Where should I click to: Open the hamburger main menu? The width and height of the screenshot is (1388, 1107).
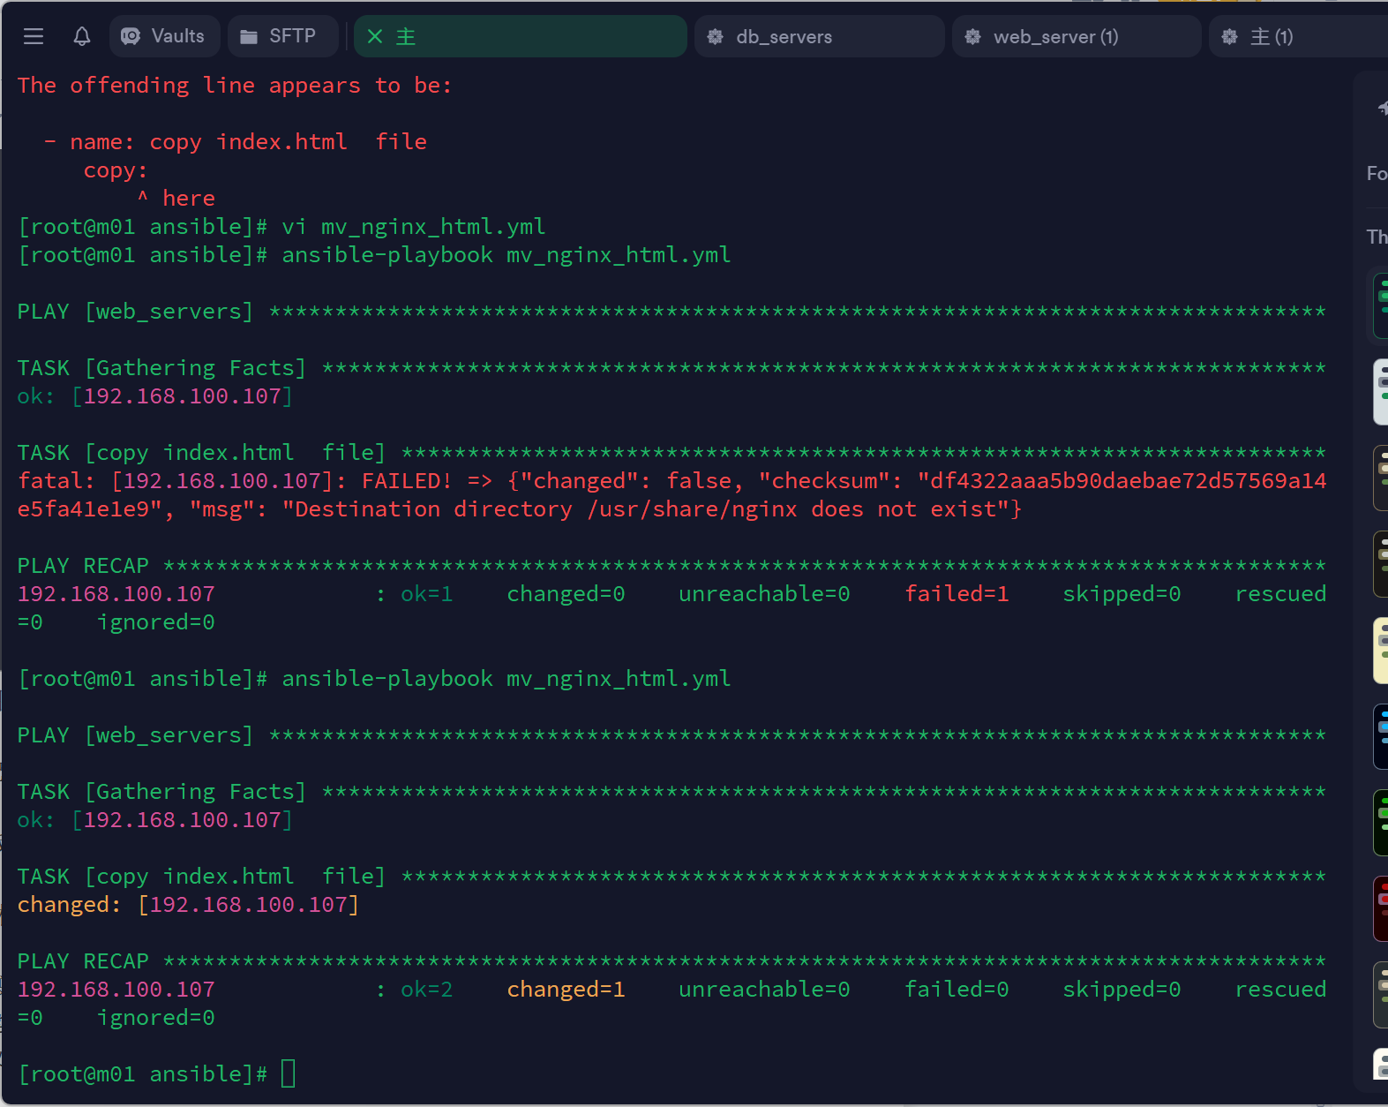[34, 36]
